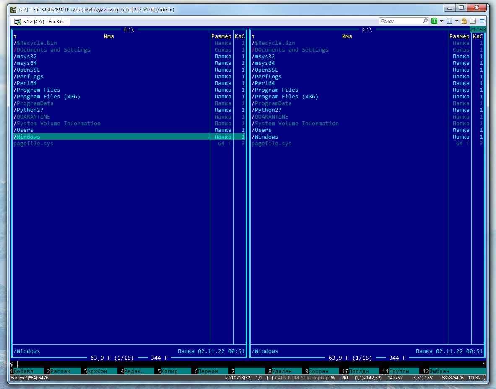496x389 pixels.
Task: Toggle SCRL indicator in status bar
Action: 306,378
